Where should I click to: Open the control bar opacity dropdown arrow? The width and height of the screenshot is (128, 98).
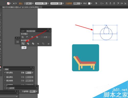pos(81,3)
